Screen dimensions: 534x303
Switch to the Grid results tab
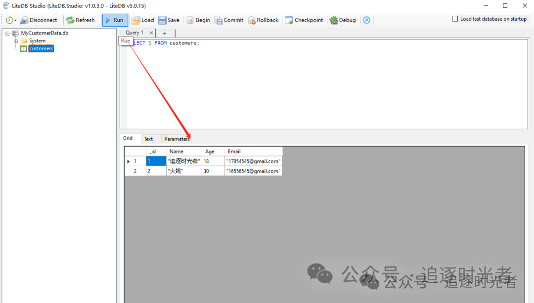pyautogui.click(x=128, y=138)
